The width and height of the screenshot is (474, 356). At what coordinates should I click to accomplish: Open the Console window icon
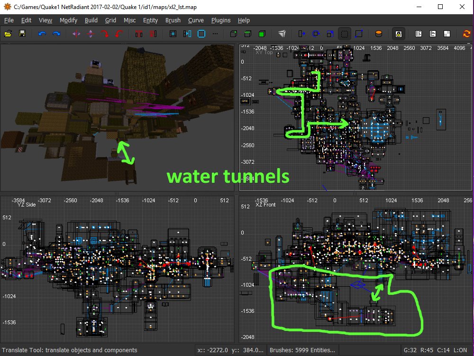click(x=433, y=34)
